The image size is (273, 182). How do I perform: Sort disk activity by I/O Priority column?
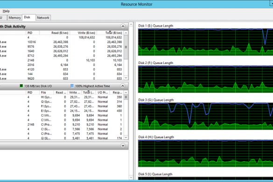(103, 92)
